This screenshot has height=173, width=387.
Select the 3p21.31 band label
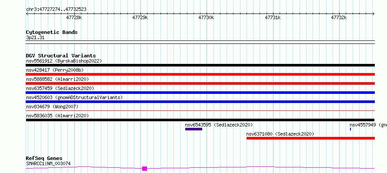coord(35,38)
